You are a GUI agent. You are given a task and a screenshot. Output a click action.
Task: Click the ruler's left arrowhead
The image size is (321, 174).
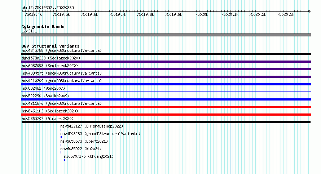22,11
